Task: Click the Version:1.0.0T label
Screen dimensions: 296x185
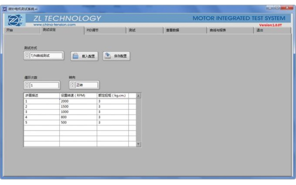Action: pos(270,25)
